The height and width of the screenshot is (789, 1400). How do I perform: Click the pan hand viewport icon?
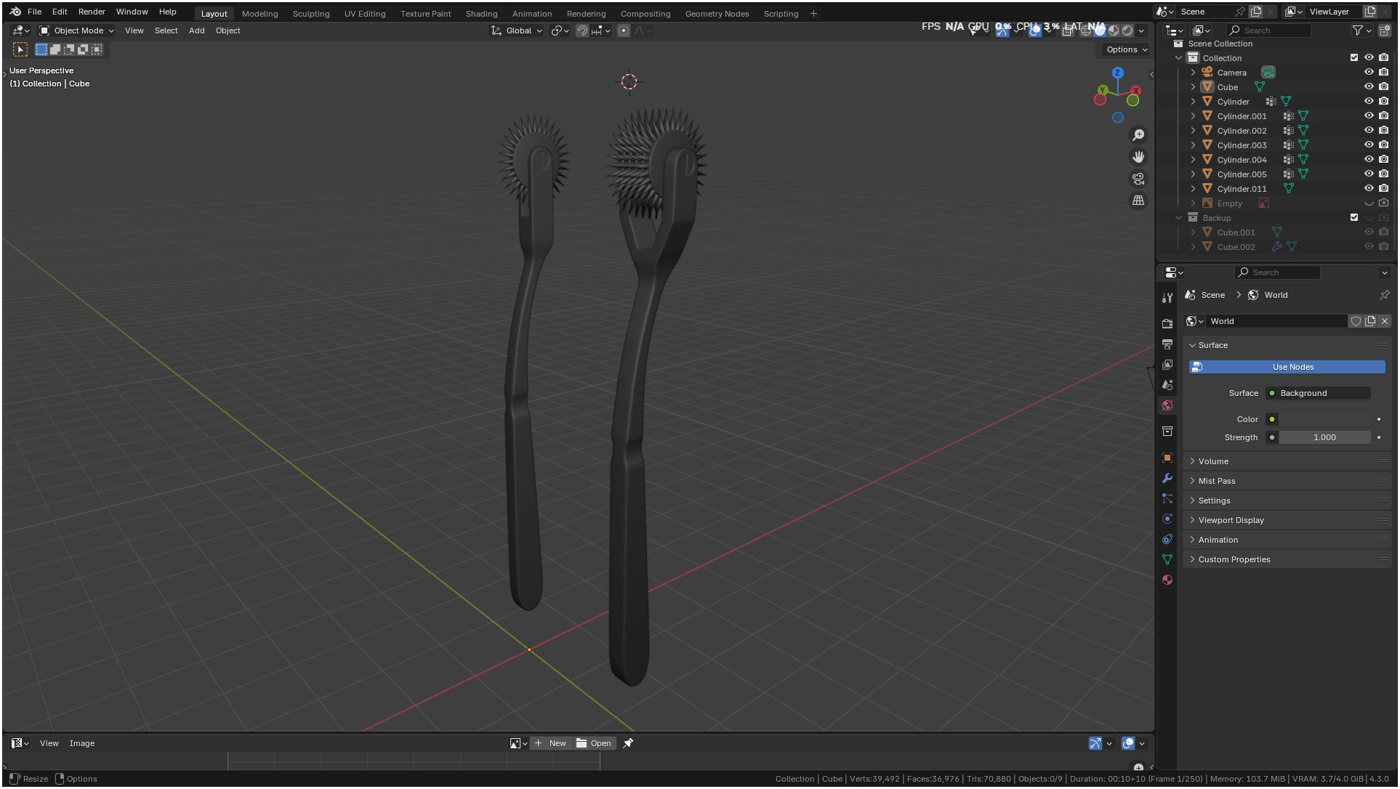tap(1138, 157)
